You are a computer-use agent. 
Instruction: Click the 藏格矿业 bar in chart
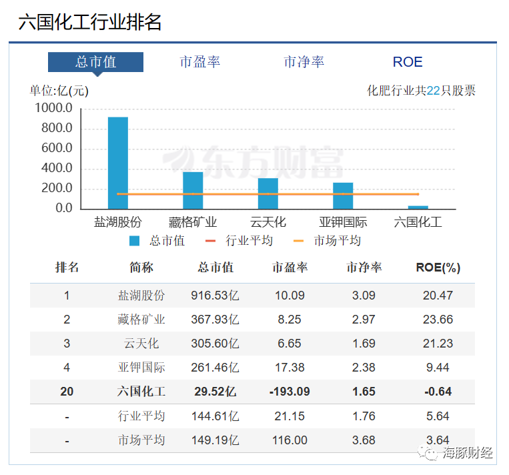click(x=193, y=191)
